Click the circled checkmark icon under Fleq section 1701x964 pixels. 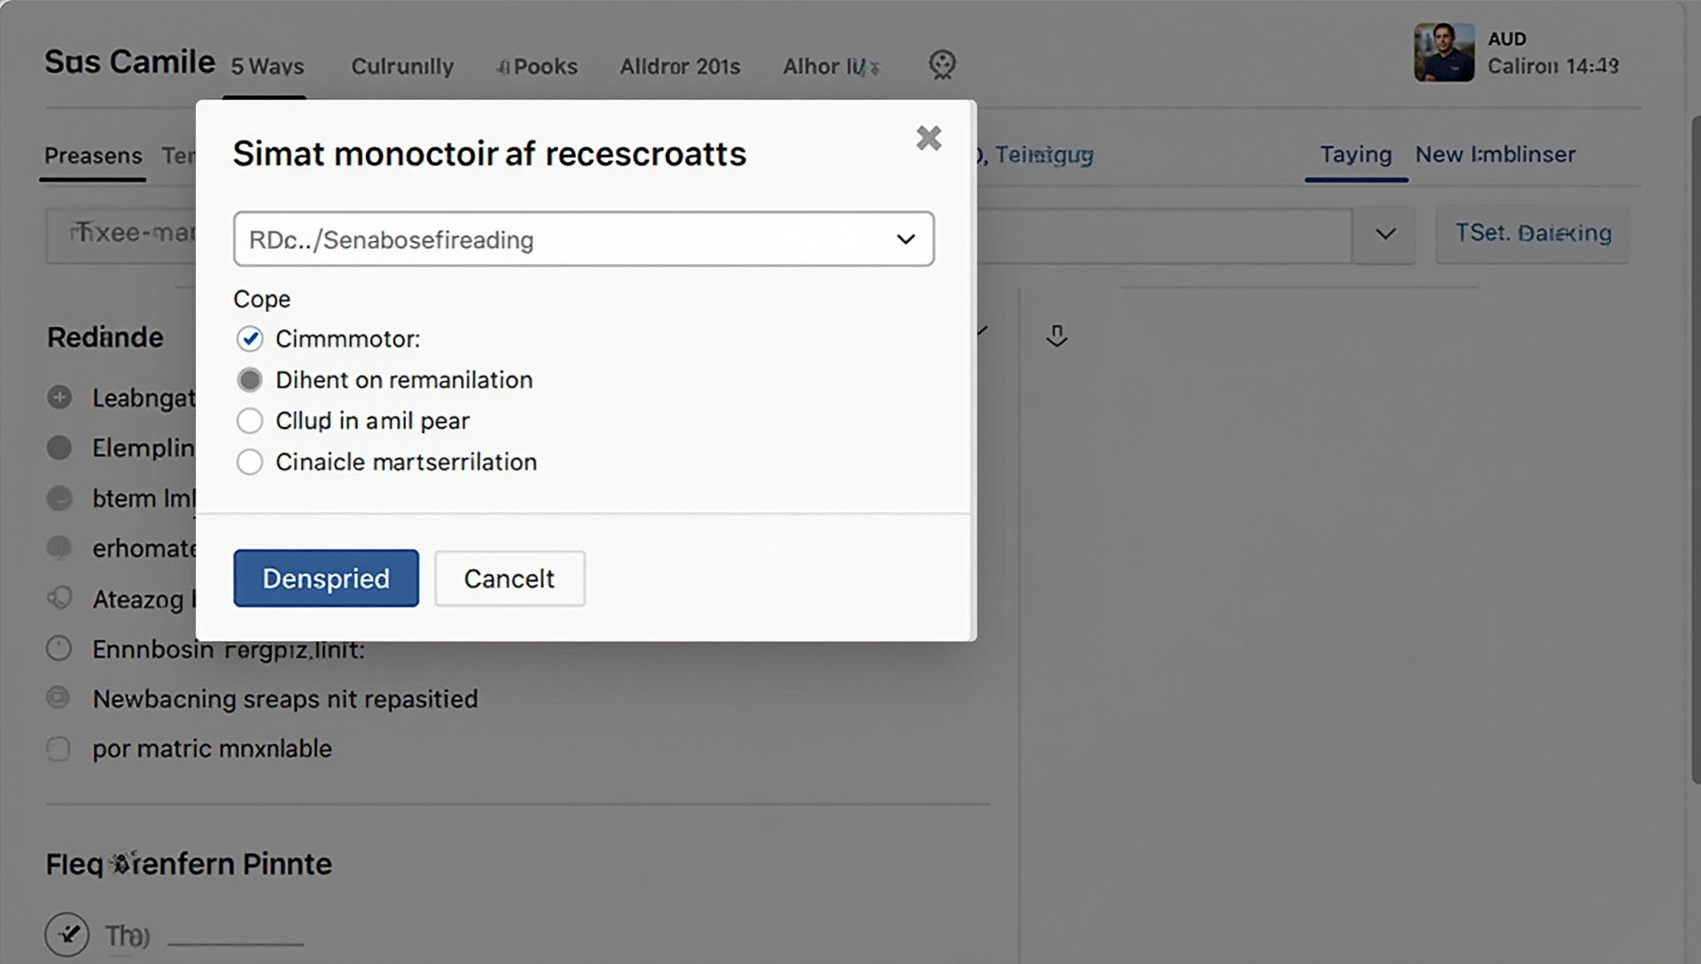point(67,934)
